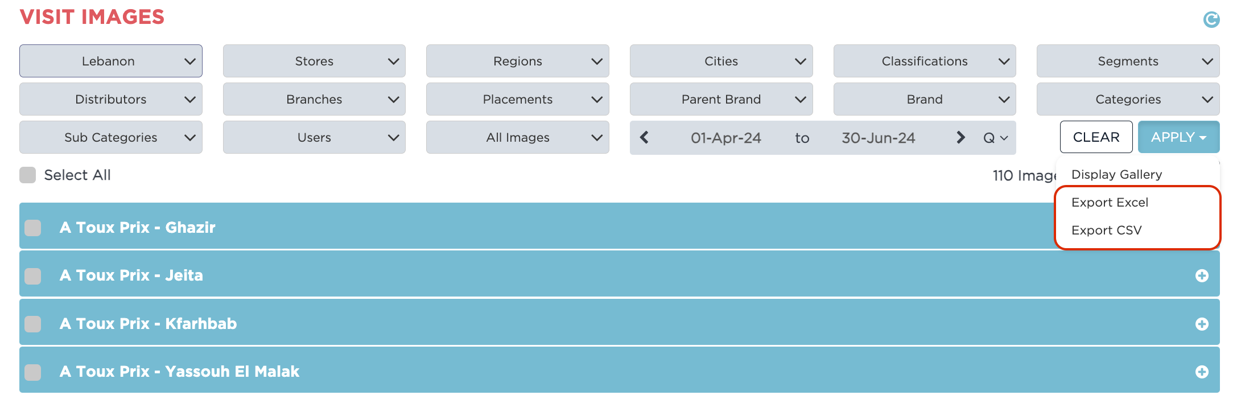Select the A Toux Prix - Kfarhbab checkbox
The width and height of the screenshot is (1237, 395).
click(x=33, y=324)
